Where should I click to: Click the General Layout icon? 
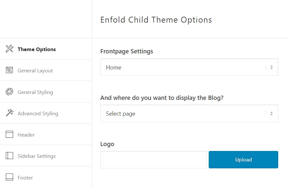point(10,70)
